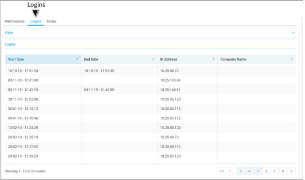Click End Date sort icon
The image size is (305, 180).
point(153,59)
